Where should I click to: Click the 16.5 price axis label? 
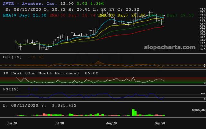click(x=202, y=49)
